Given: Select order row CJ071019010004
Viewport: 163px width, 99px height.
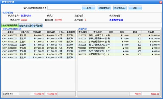Looking at the screenshot, I should 39,48.
